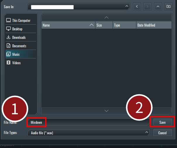
Task: Sort files by the Name column
Action: click(x=68, y=25)
